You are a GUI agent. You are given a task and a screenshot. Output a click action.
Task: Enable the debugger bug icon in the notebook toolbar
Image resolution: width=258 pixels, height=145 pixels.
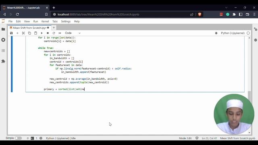coord(216,33)
